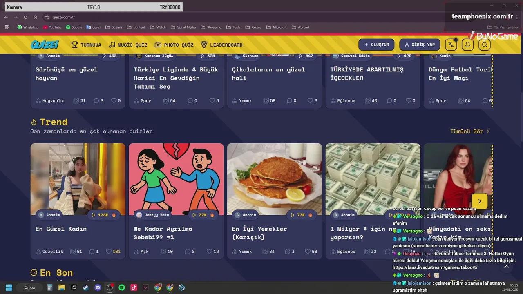The width and height of the screenshot is (523, 294).
Task: Click the heart icon on Türkiye Liginde 4 Büyük quiz
Action: [212, 100]
